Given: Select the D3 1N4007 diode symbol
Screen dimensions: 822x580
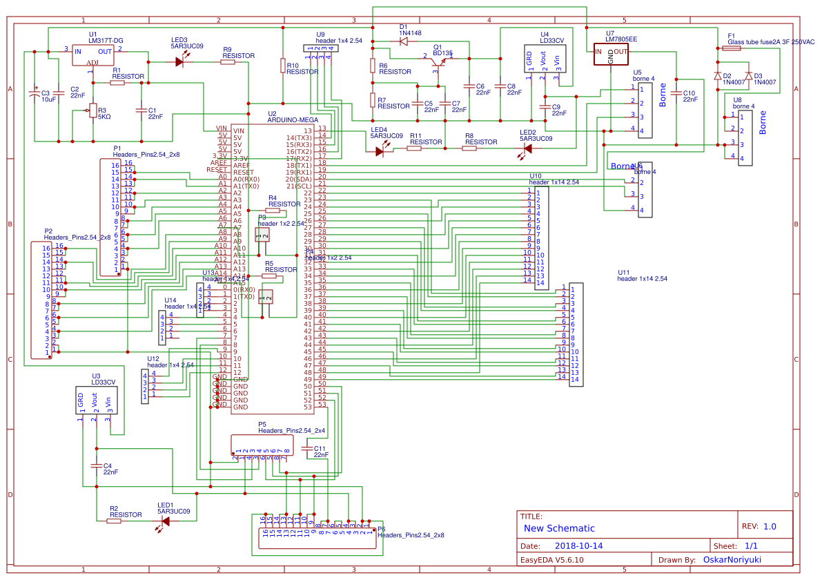Looking at the screenshot, I should pos(749,75).
